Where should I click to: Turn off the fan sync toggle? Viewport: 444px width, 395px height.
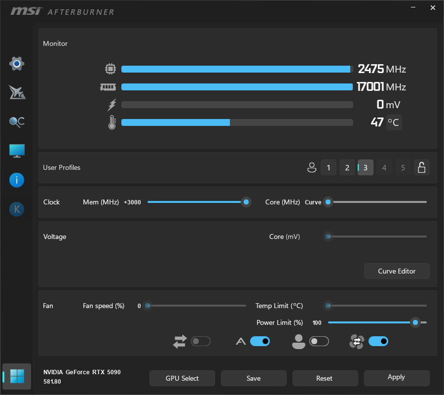tap(378, 341)
